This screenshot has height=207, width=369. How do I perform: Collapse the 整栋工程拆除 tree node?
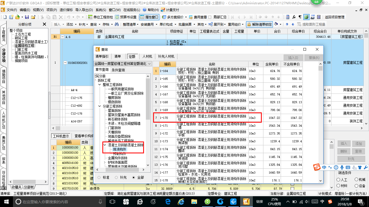(100, 85)
